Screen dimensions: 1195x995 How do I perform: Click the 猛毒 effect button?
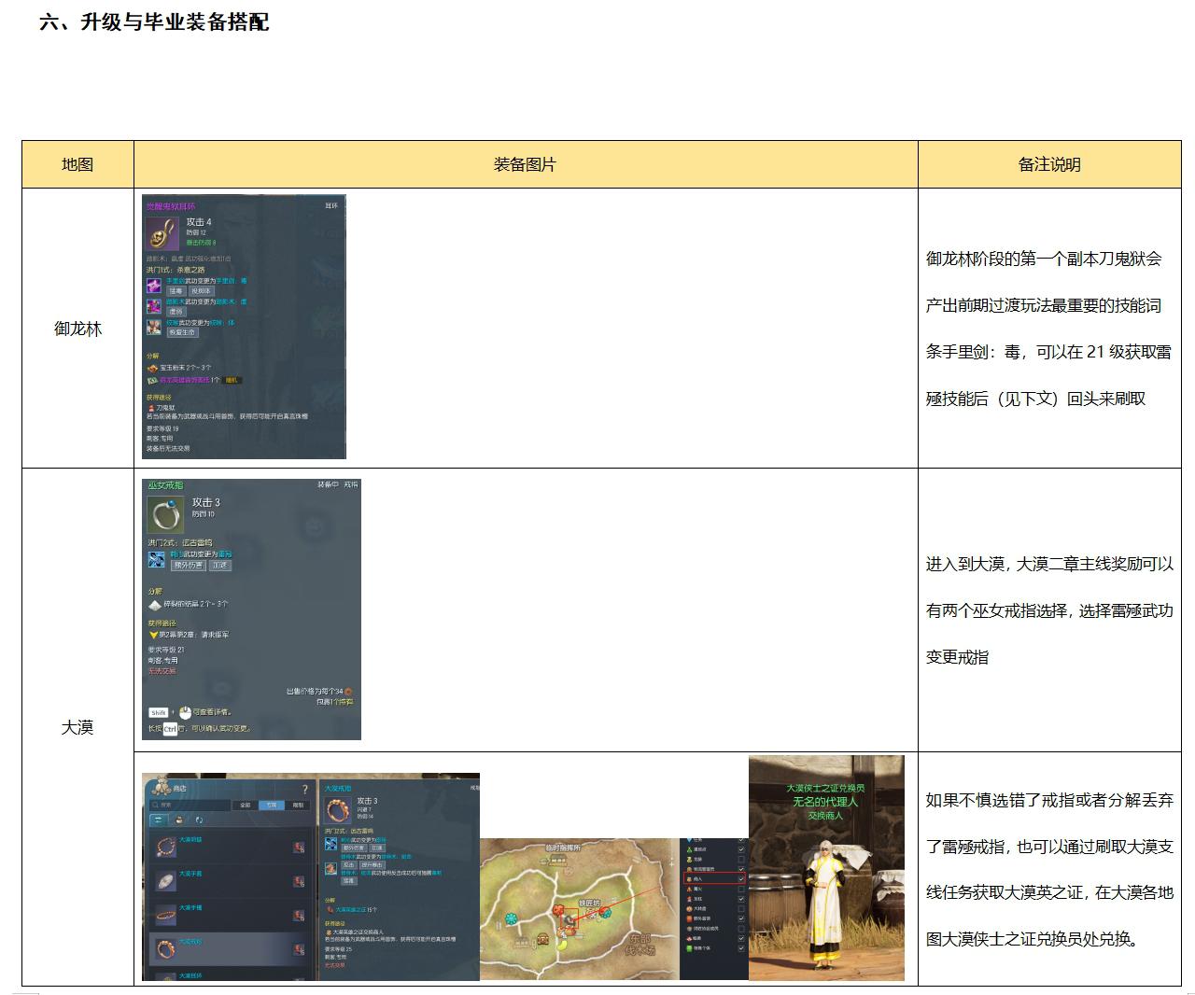click(x=176, y=291)
